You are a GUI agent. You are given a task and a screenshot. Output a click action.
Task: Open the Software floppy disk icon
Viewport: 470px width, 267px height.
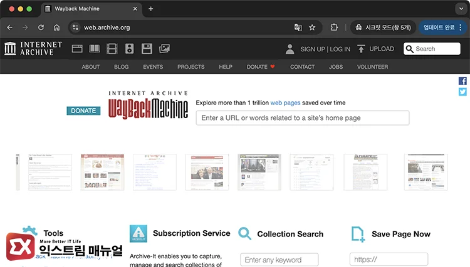(x=147, y=49)
